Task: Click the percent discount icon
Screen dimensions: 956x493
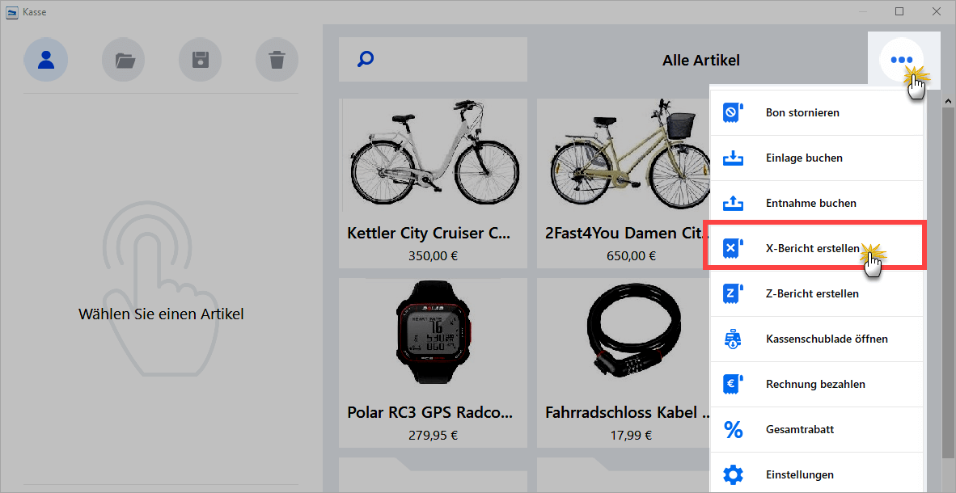Action: tap(733, 429)
